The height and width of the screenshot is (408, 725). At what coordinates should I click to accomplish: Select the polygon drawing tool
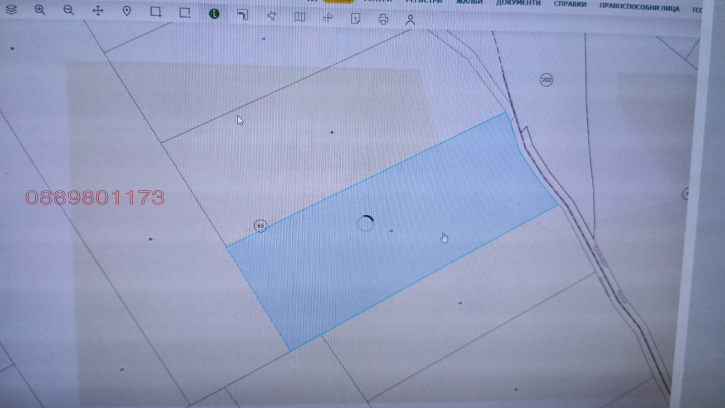271,16
